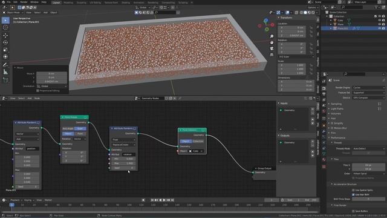Open Modifier properties wrench tab

click(324, 131)
